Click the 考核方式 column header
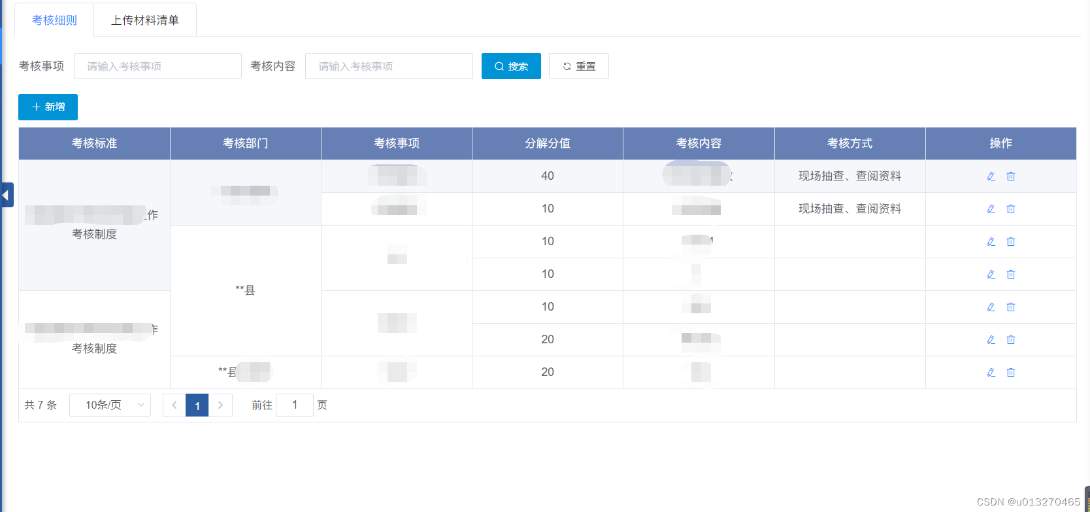Screen dimensions: 1090x512 pyautogui.click(x=850, y=143)
